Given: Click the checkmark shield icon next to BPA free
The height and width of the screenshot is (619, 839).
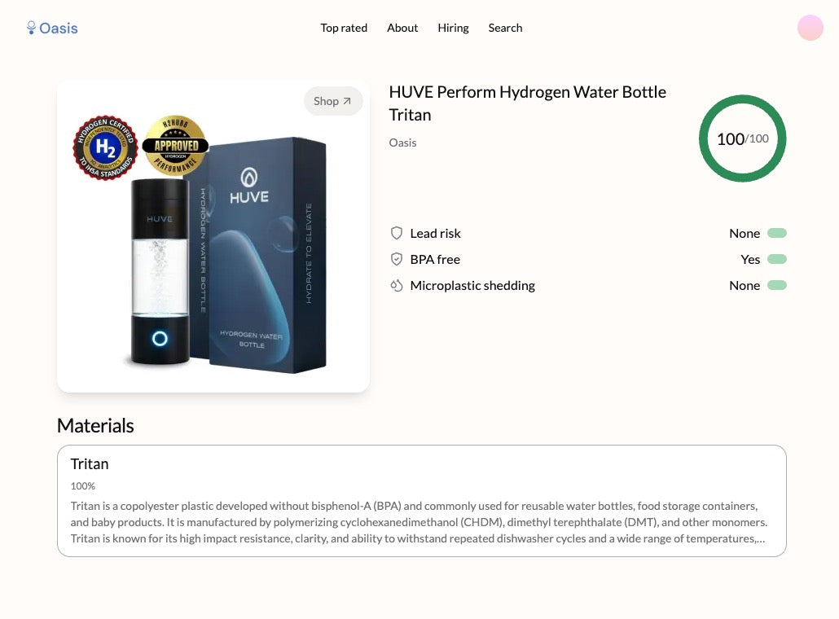Looking at the screenshot, I should click(x=397, y=259).
